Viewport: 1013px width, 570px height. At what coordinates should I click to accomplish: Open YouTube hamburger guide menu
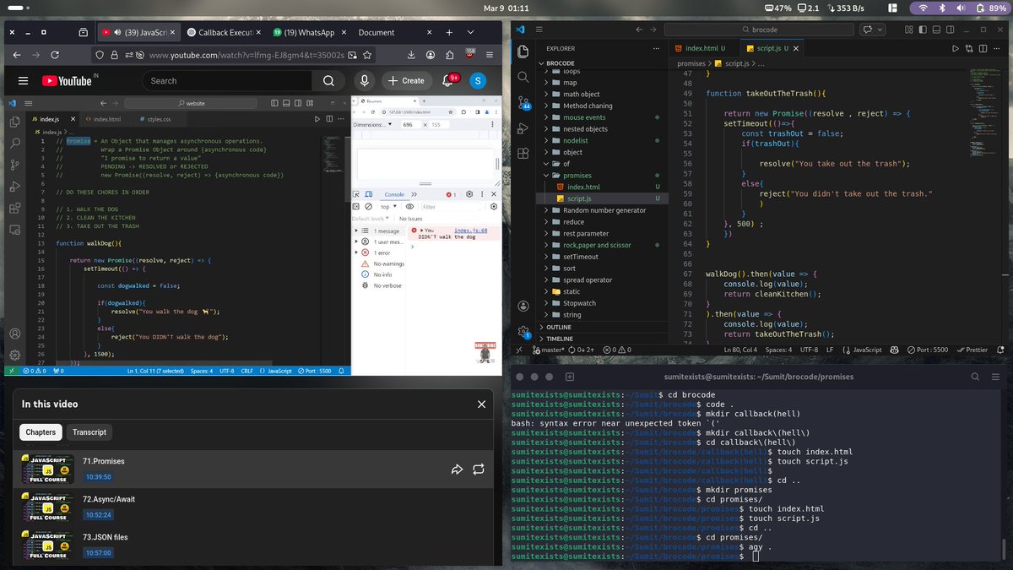24,81
